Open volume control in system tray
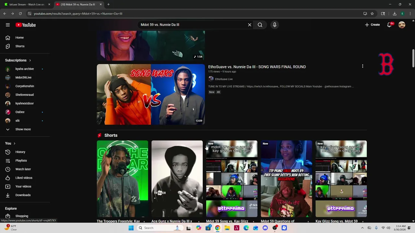Image resolution: width=415 pixels, height=233 pixels. point(388,228)
